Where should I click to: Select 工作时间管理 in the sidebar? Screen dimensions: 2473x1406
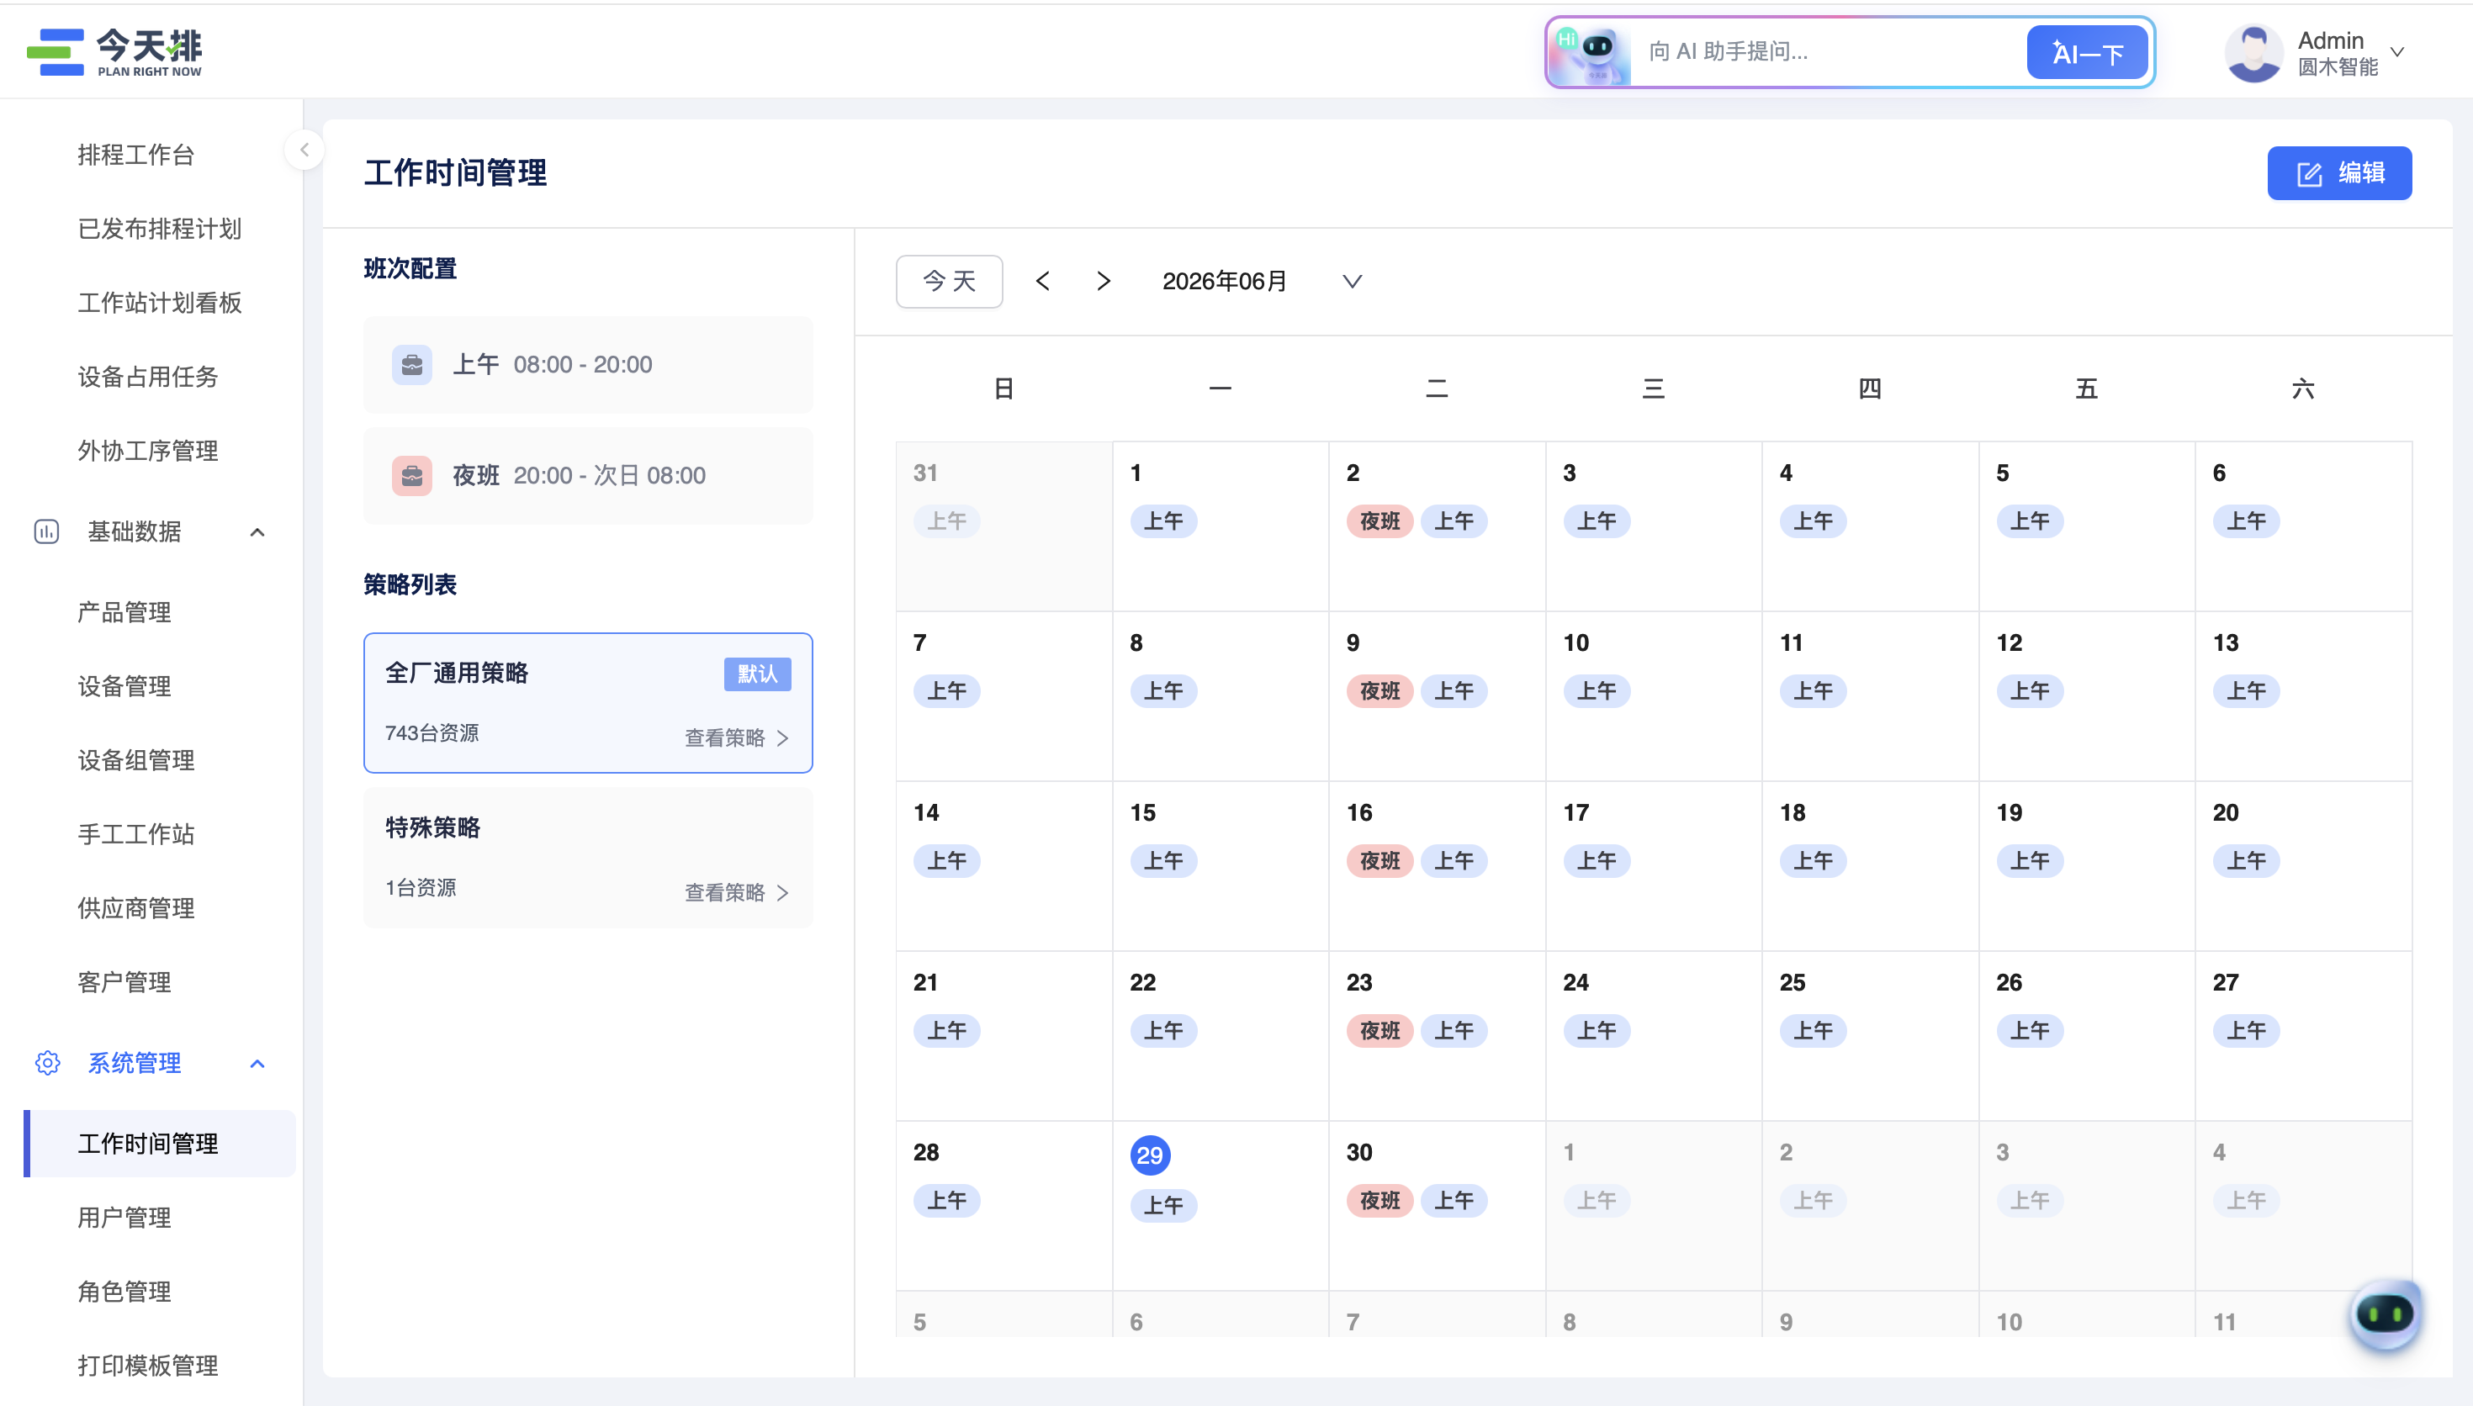point(161,1144)
